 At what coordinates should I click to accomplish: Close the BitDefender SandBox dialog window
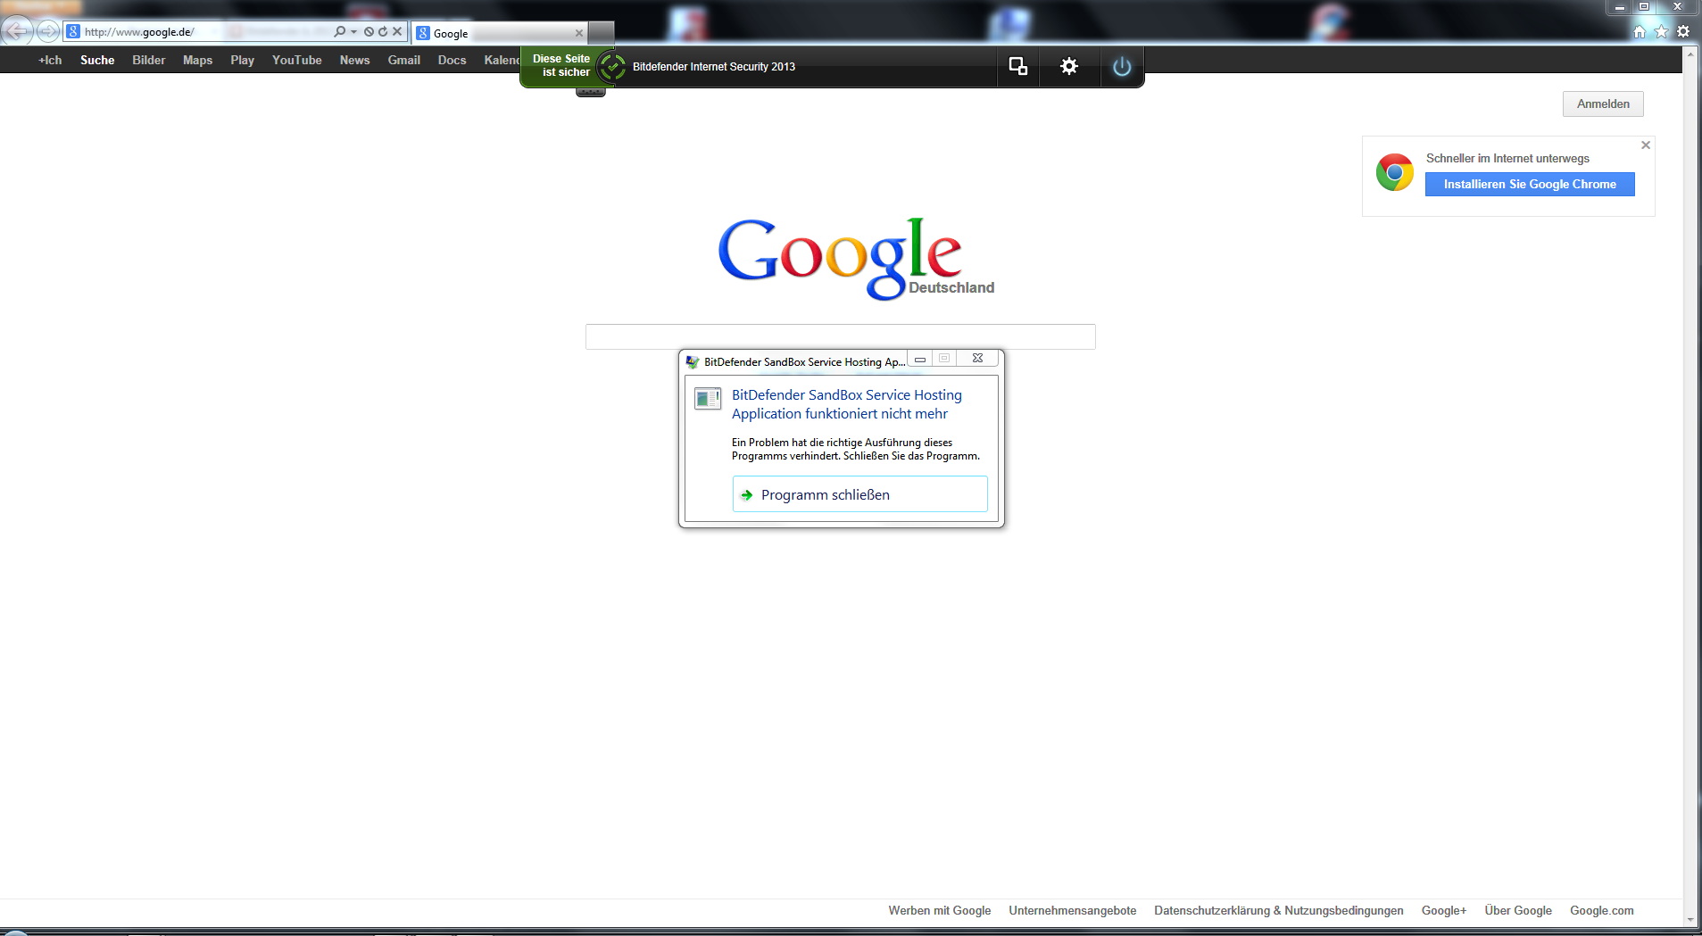click(x=977, y=358)
